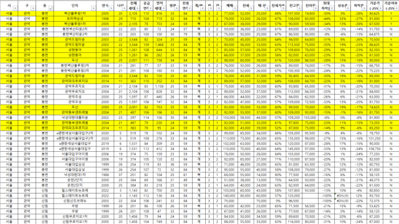Click the Y cell in 보라매삼성 row
The height and width of the screenshot is (224, 399).
[391, 19]
